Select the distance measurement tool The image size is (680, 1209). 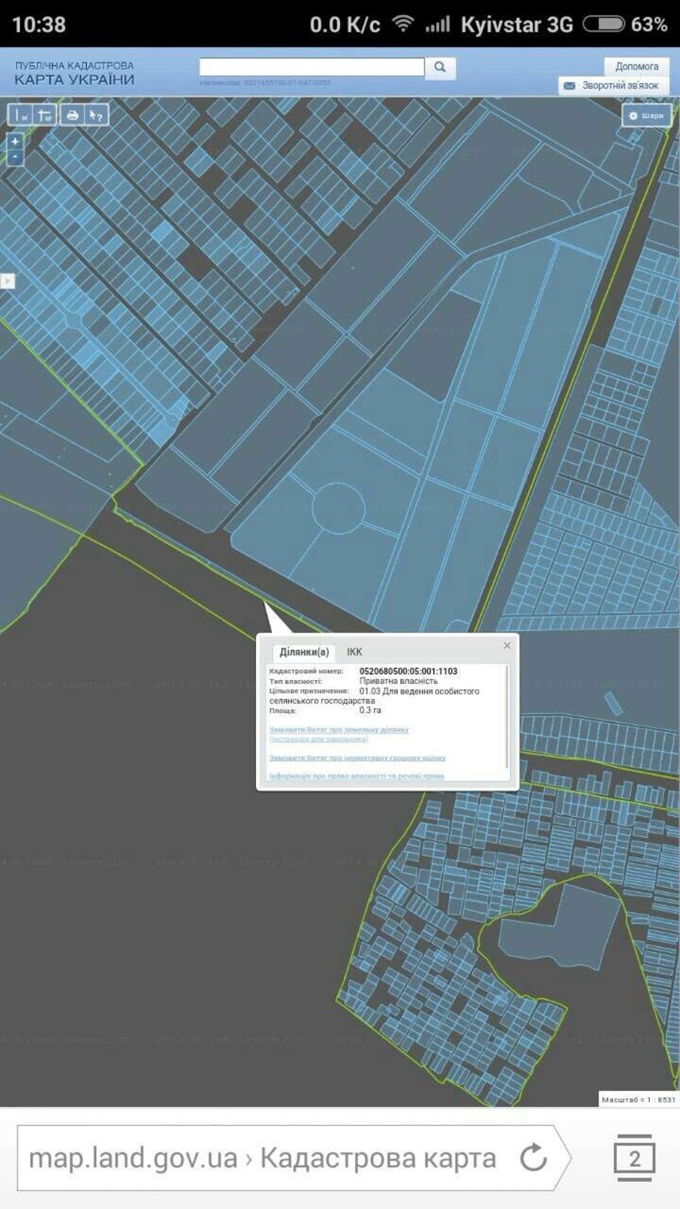(x=20, y=115)
